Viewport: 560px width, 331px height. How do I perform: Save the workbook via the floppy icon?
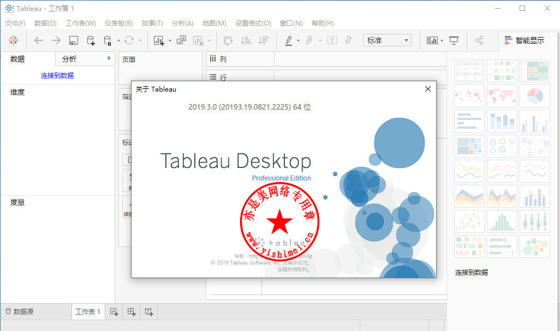(x=74, y=40)
